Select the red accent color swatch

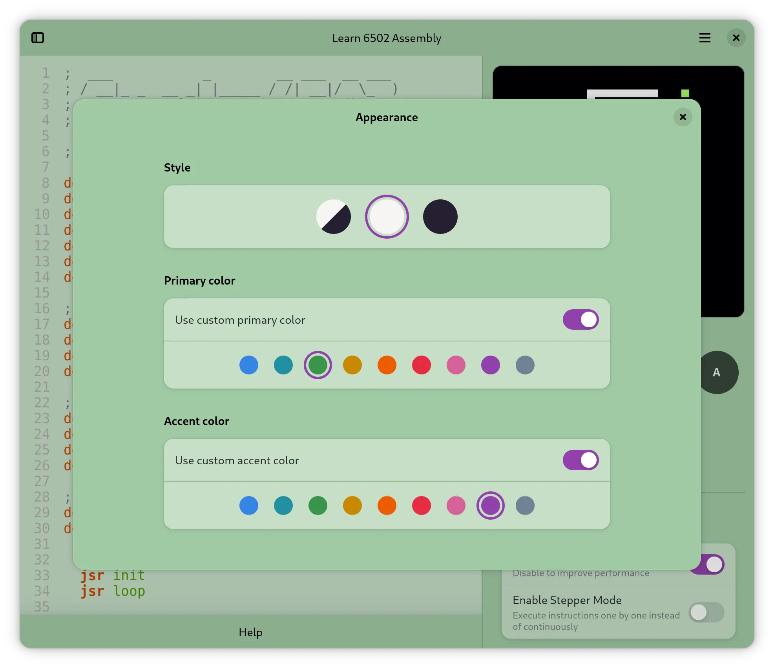(x=421, y=506)
